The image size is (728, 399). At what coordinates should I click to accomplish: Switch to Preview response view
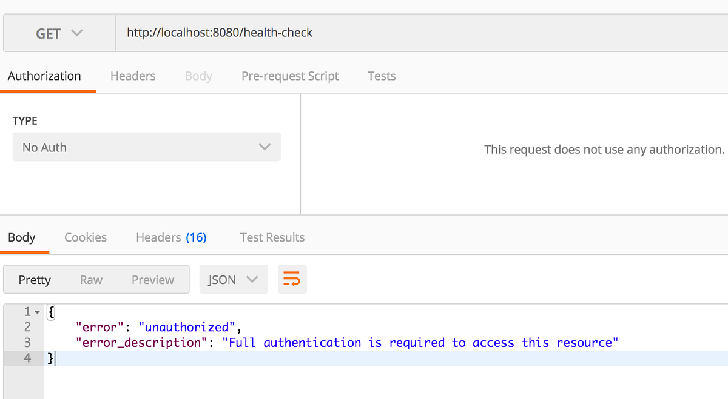point(153,280)
